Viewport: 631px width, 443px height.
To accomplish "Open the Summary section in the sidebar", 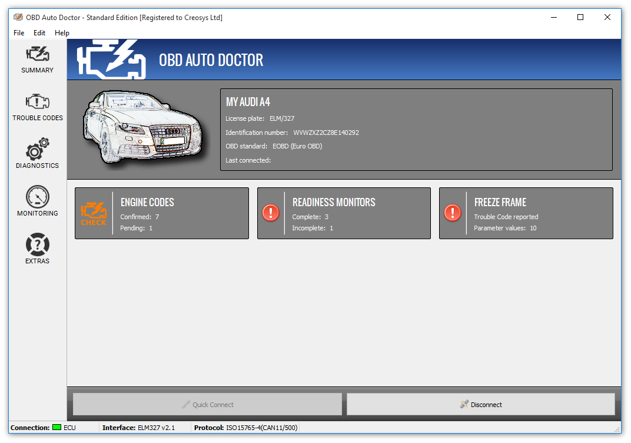I will (x=38, y=59).
